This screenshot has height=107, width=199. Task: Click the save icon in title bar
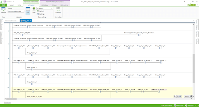tap(5, 2)
